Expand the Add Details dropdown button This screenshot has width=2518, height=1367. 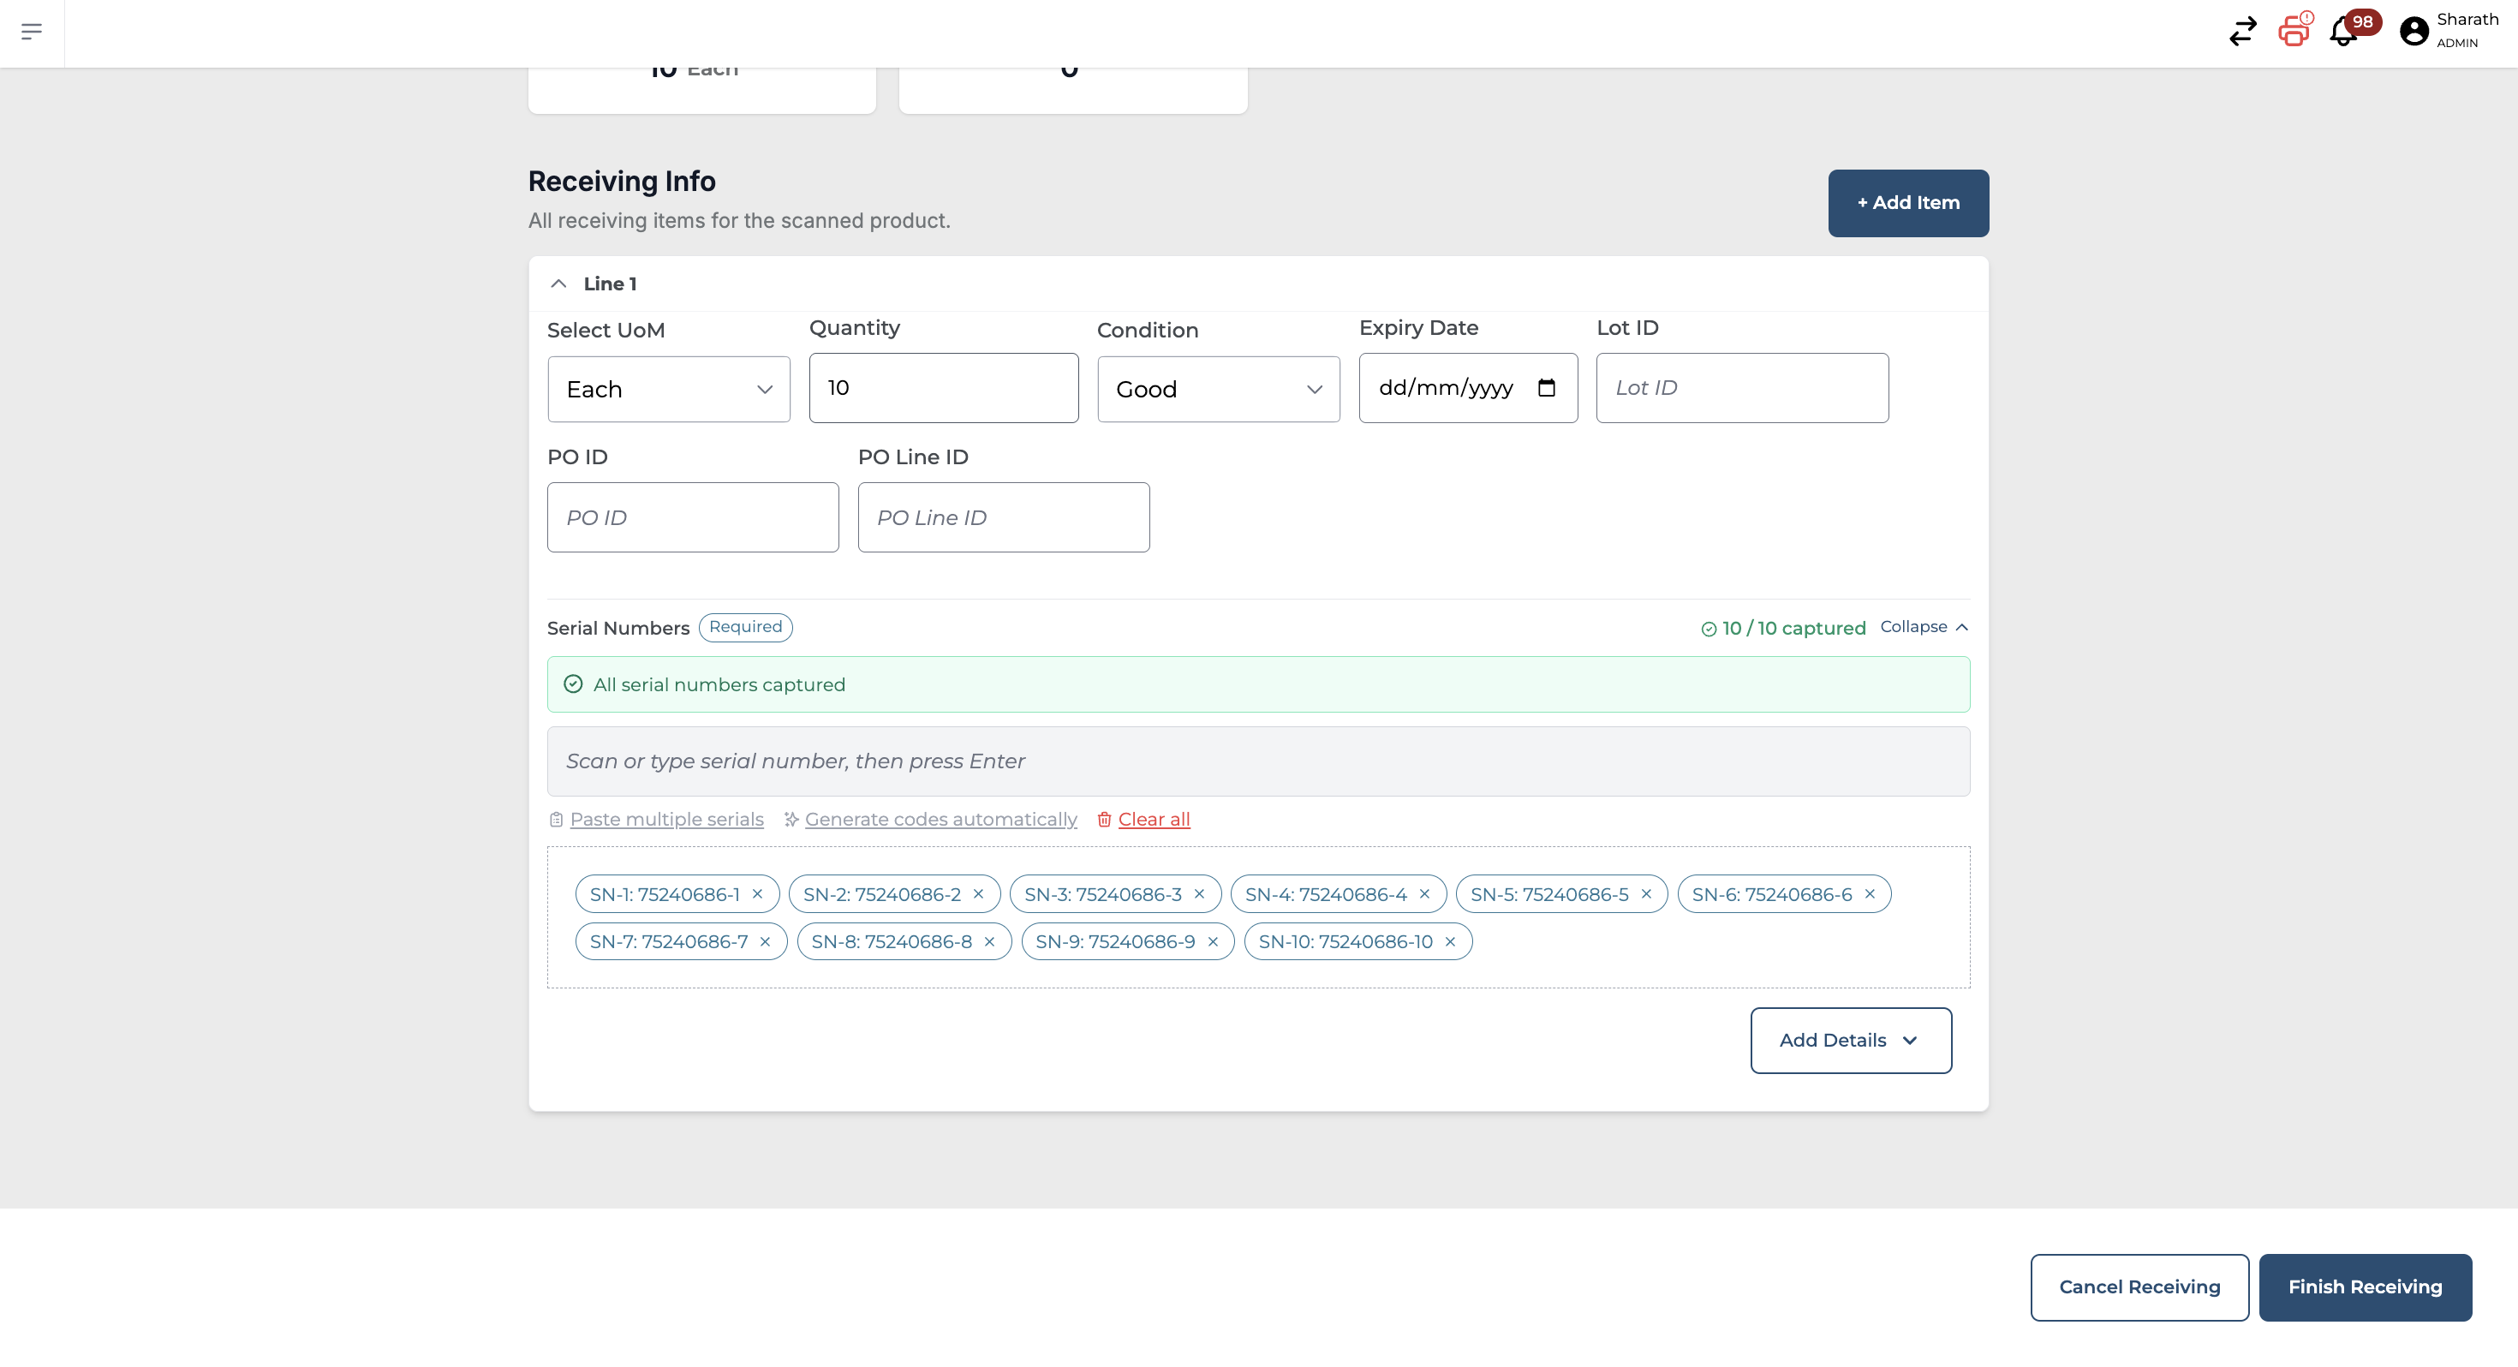coord(1850,1041)
